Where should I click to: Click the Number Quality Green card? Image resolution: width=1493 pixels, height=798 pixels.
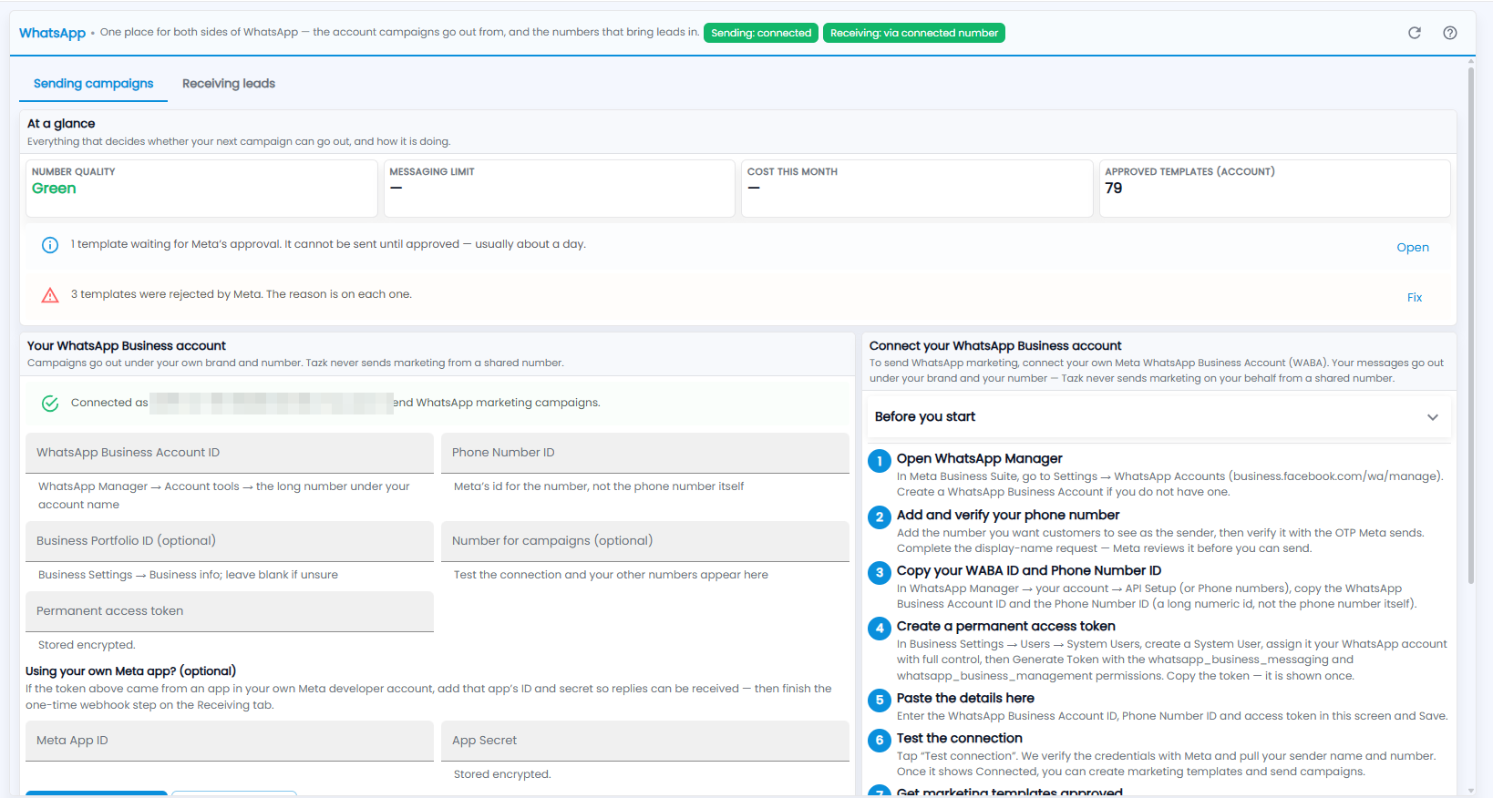[201, 189]
